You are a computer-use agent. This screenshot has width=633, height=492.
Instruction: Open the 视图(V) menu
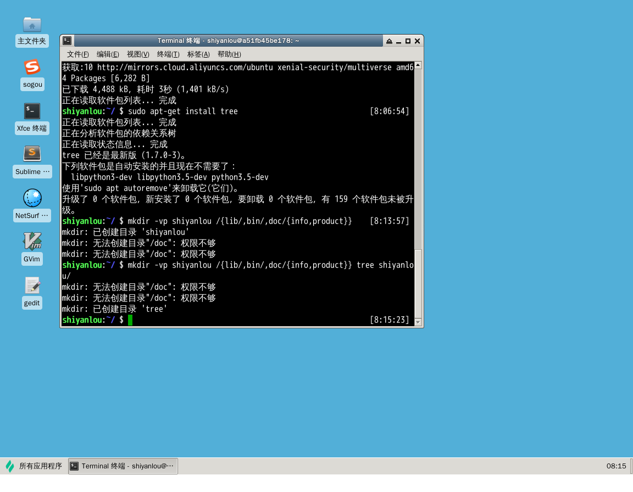(138, 54)
